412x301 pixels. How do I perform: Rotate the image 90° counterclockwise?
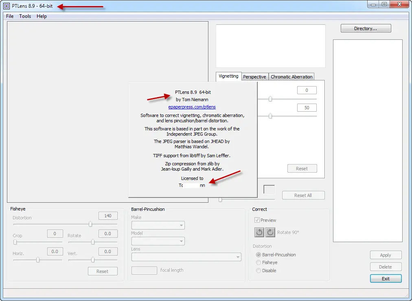coord(259,232)
